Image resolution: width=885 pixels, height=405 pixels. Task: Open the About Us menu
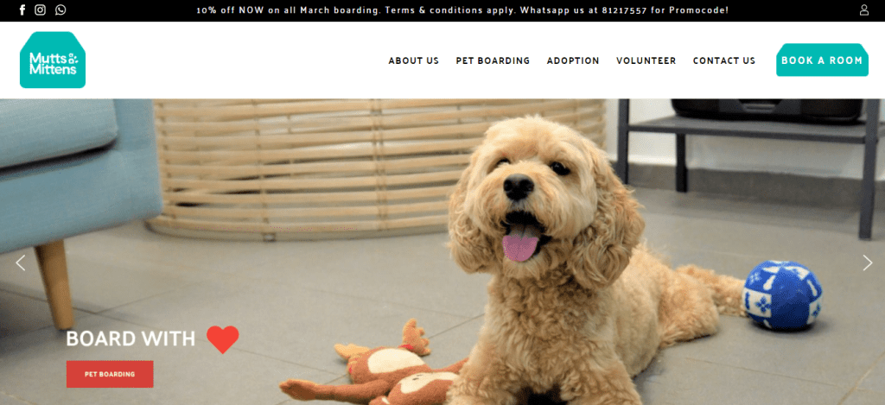[x=414, y=61]
